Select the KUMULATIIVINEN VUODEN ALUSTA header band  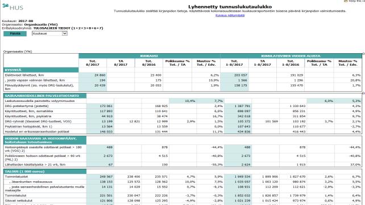(291, 56)
